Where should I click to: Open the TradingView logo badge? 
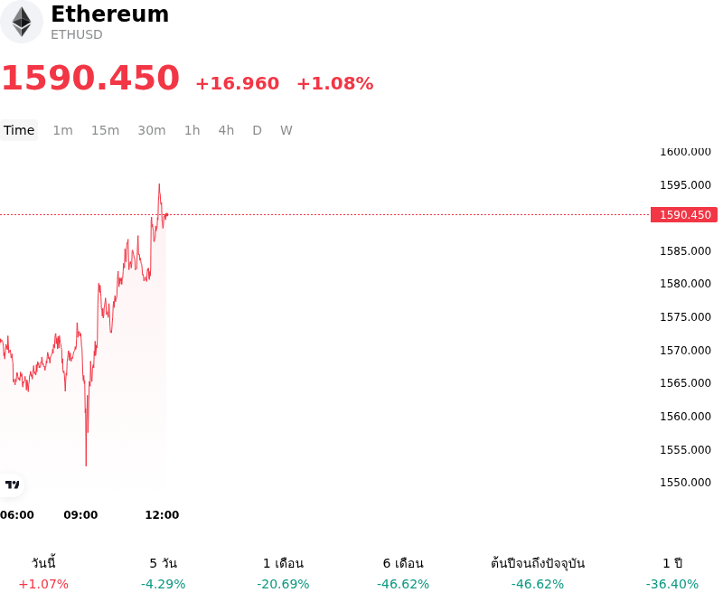click(12, 484)
